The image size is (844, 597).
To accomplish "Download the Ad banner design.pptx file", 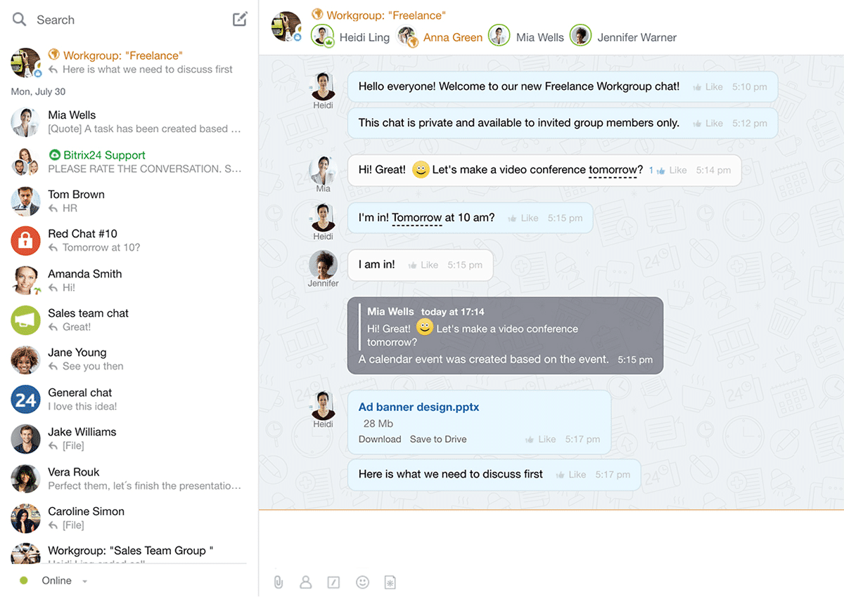I will [379, 439].
